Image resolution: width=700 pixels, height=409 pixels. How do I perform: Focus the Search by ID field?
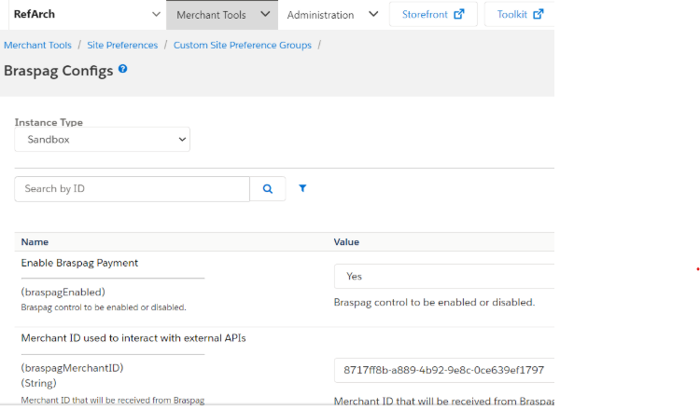point(133,189)
